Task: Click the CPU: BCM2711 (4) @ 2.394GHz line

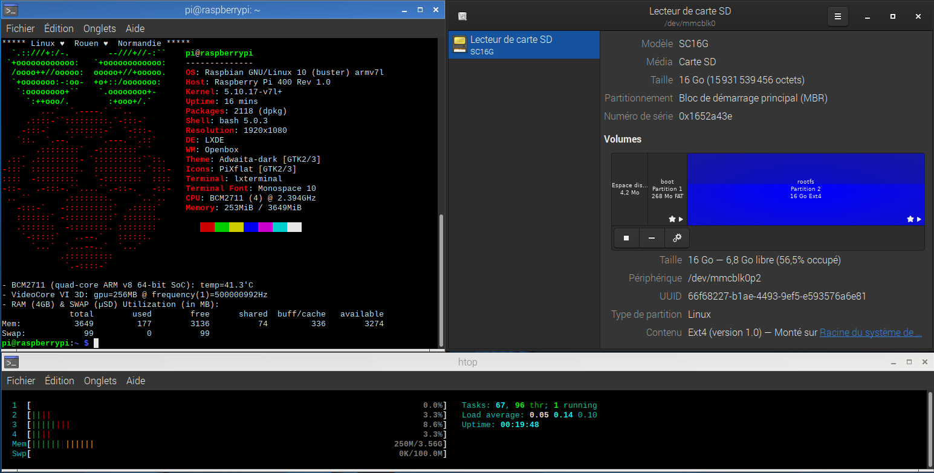Action: 251,198
